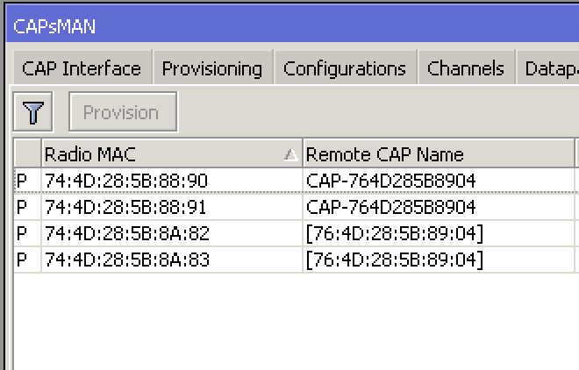Select the Configurations tab
Image resolution: width=579 pixels, height=370 pixels.
346,68
